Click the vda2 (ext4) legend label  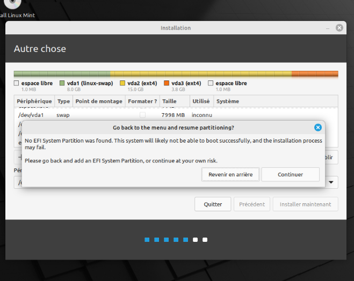click(x=142, y=83)
